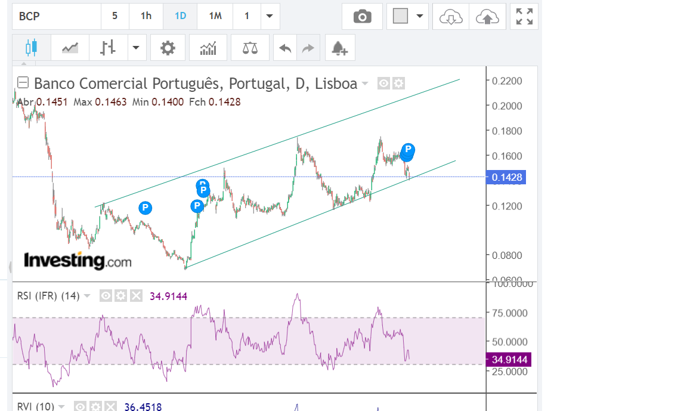Open main series settings gear

(x=398, y=84)
